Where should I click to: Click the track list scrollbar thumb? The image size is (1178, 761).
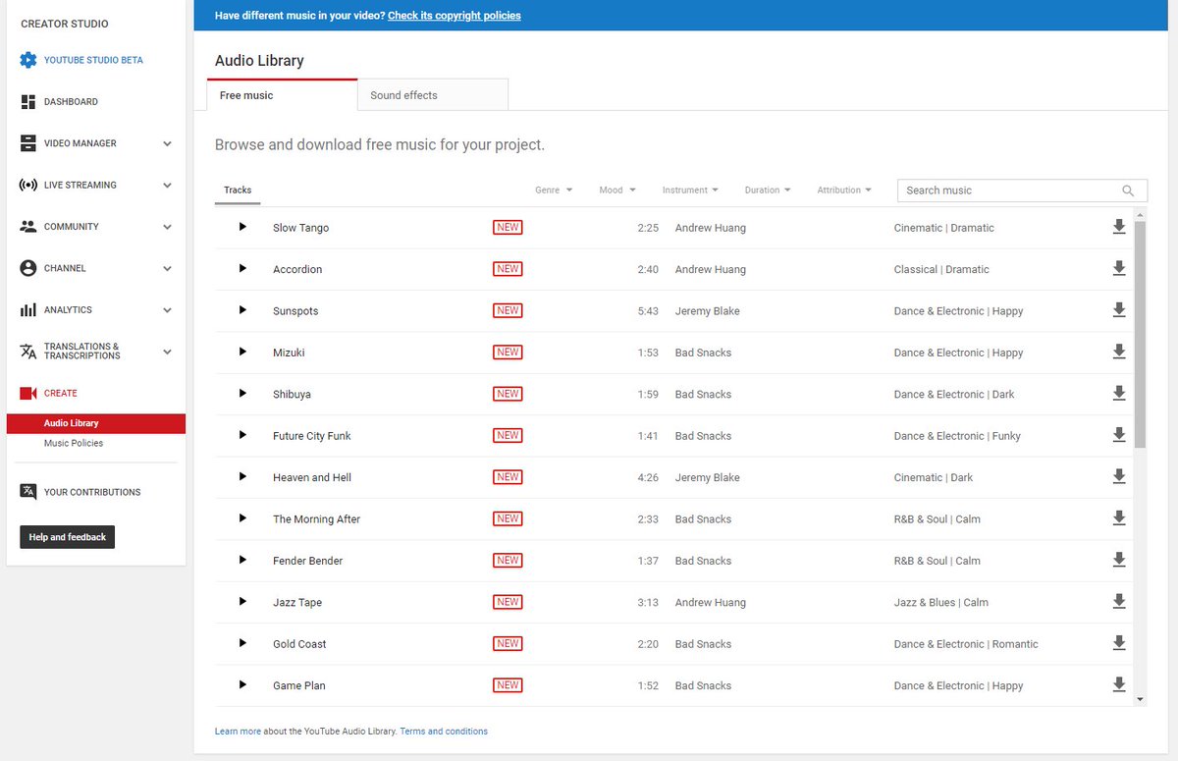1140,335
